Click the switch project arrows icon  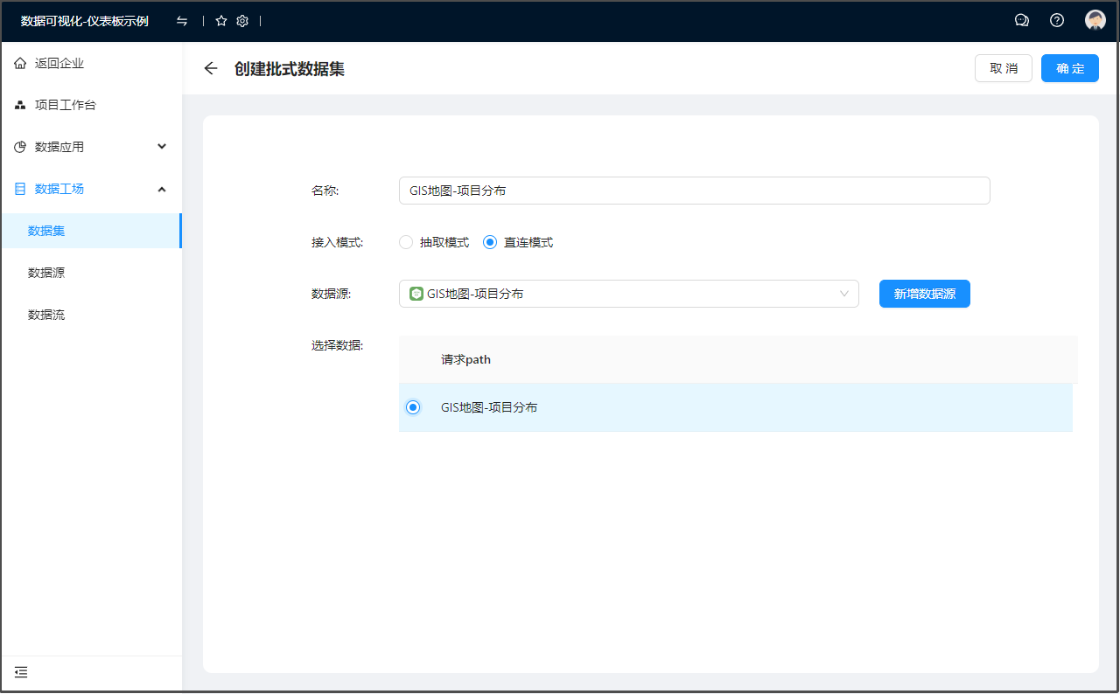point(182,21)
